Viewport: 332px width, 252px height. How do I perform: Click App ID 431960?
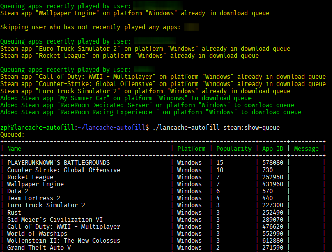273,184
